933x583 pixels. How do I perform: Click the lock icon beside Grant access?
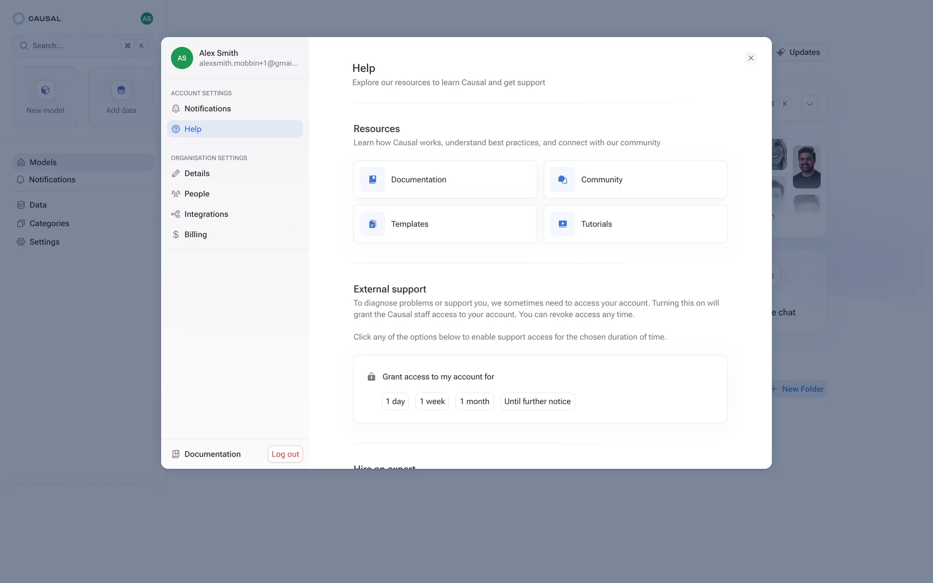point(371,377)
